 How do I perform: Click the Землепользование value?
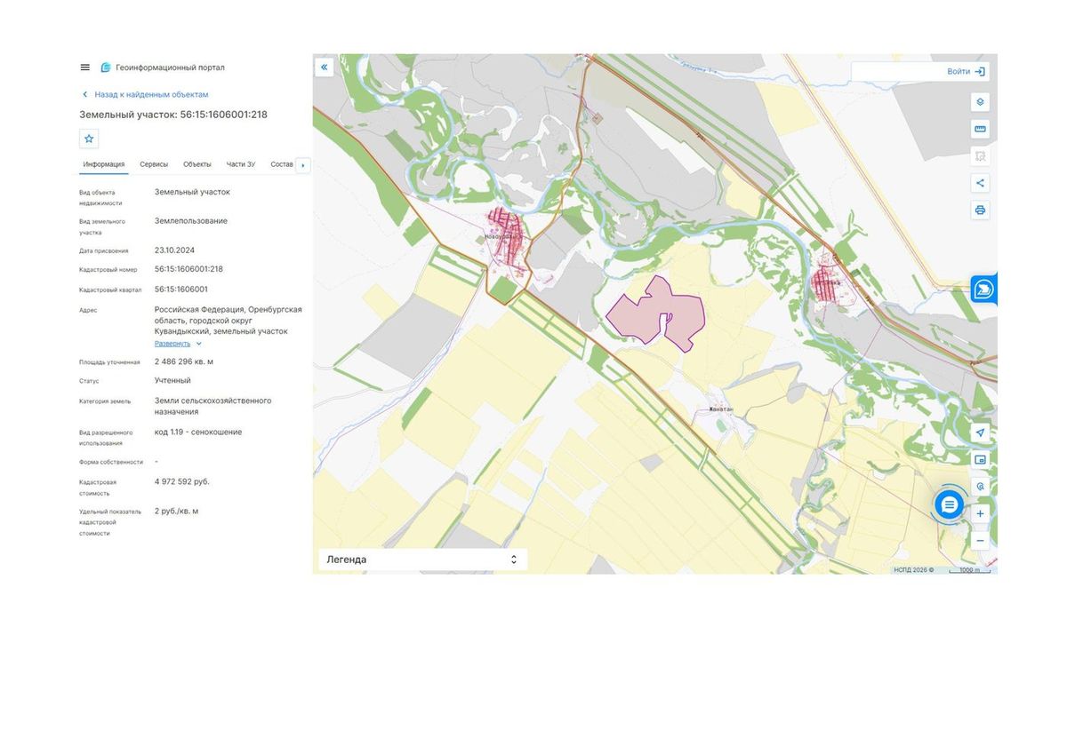(x=191, y=220)
